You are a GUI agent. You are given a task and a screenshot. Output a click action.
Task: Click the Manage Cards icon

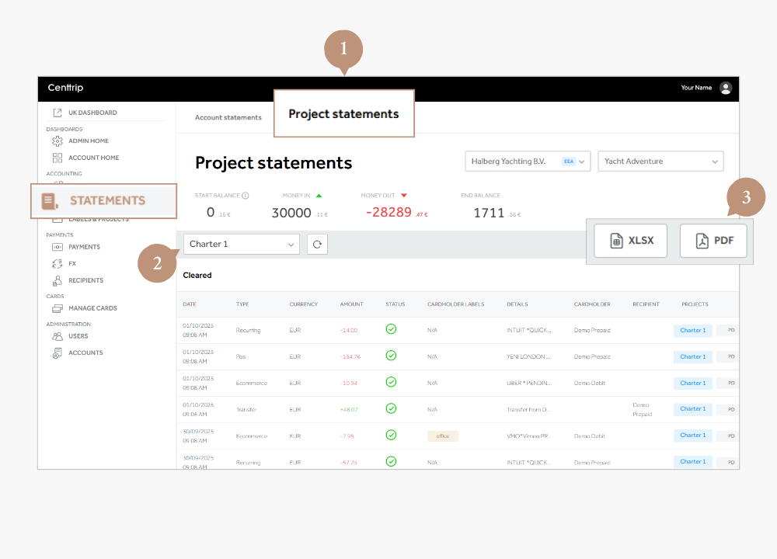(57, 308)
